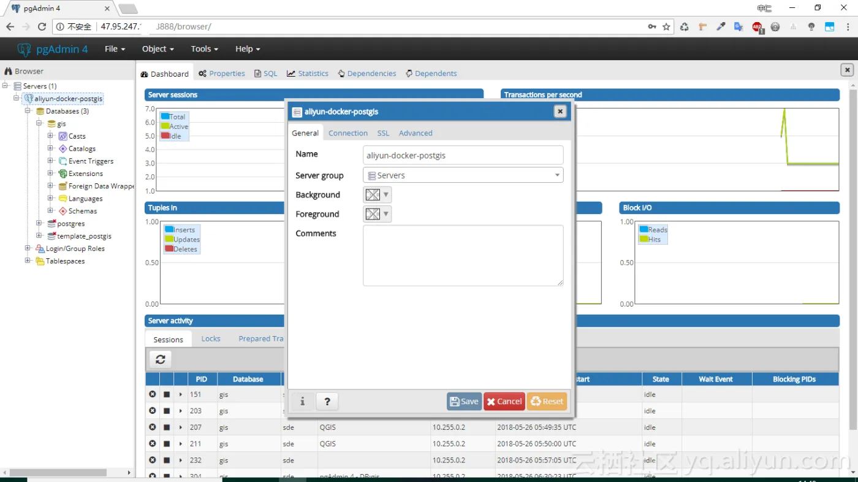The image size is (858, 482).
Task: Switch to the Advanced tab in dialog
Action: tap(416, 133)
